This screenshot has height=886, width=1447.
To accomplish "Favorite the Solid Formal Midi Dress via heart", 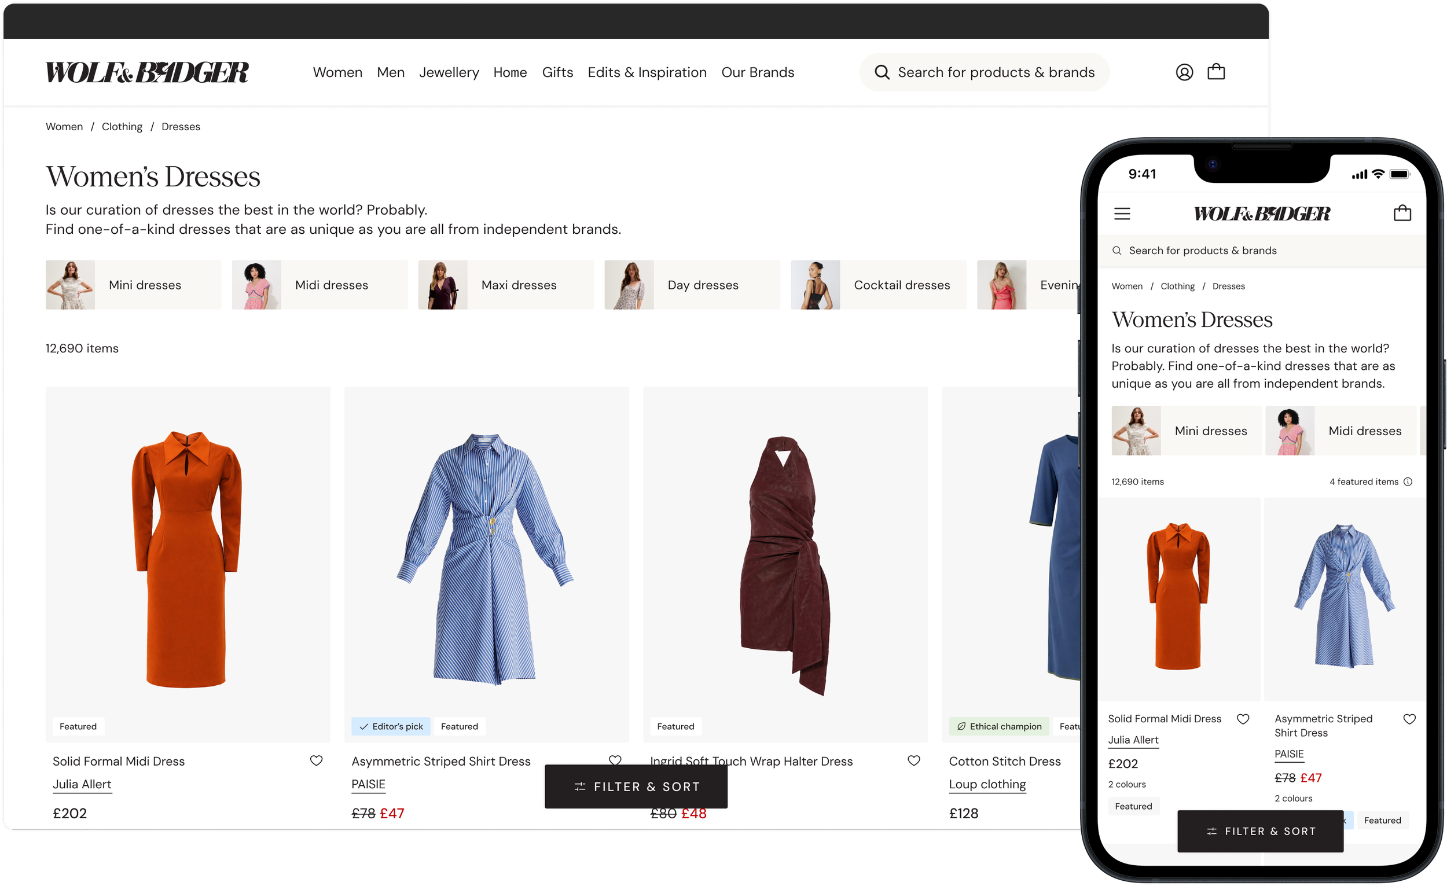I will (316, 760).
